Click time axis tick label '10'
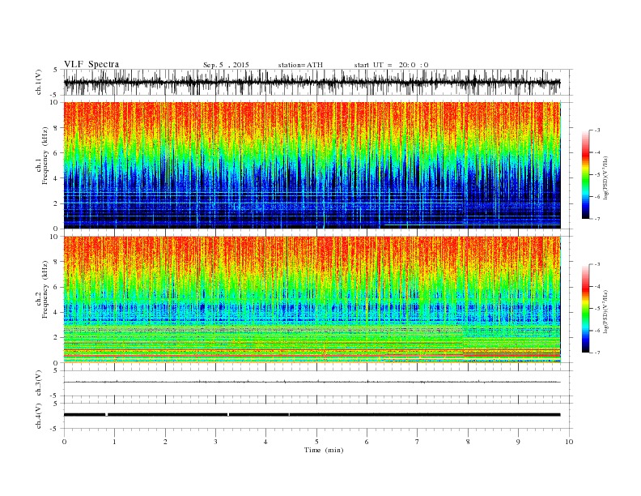Viewport: 641px width, 496px height. tap(569, 442)
